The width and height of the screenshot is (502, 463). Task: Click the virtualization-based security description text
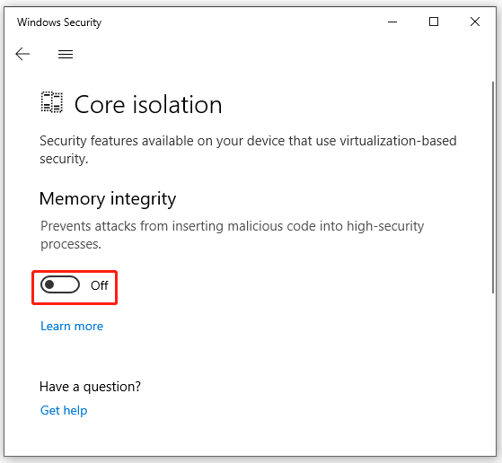coord(248,150)
